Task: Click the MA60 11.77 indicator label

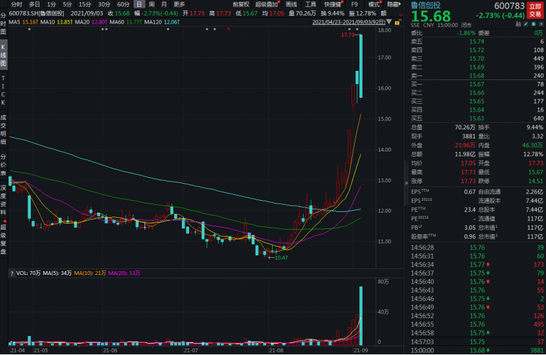Action: (125, 22)
